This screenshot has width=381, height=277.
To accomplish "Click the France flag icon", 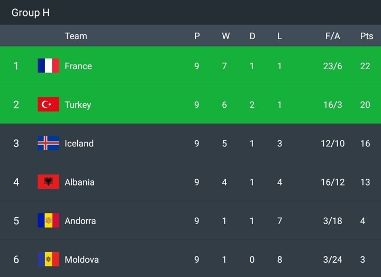I will tap(48, 66).
